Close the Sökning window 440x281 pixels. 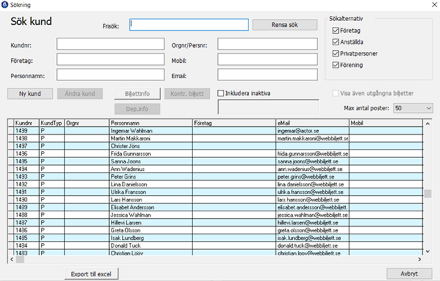(434, 5)
